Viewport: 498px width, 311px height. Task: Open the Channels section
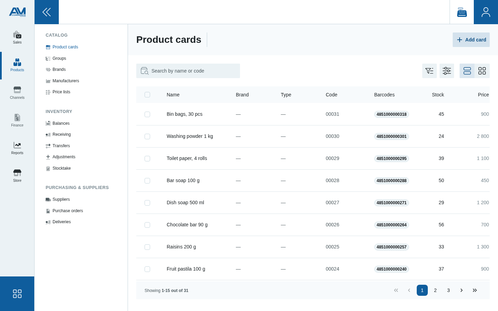point(17,93)
